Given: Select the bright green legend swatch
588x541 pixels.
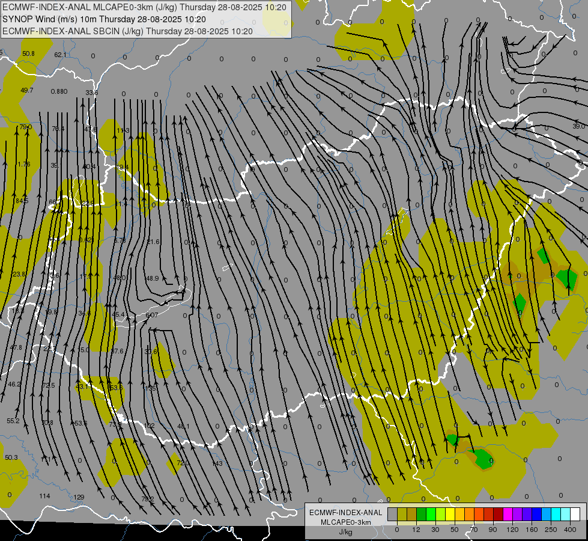Looking at the screenshot, I should coord(431,514).
